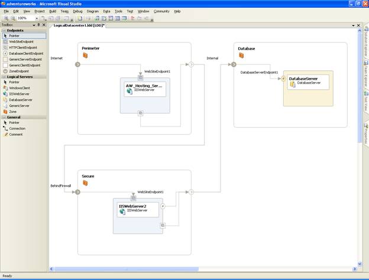Click the Zoom Out magnifier toolbar icon
The image size is (369, 280).
[13, 18]
